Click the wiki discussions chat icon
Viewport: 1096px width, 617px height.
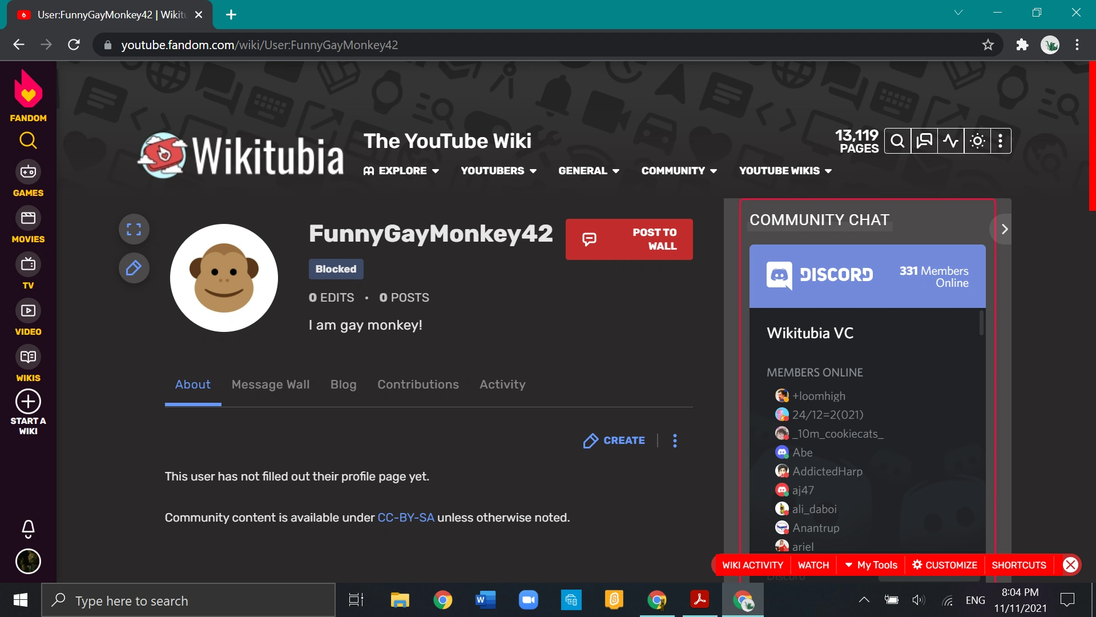click(x=924, y=141)
